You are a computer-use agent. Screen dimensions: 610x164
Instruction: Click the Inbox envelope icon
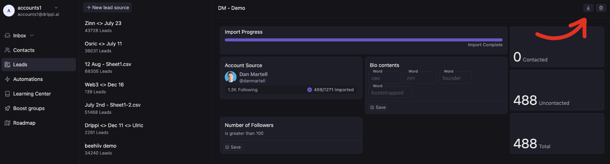[7, 36]
